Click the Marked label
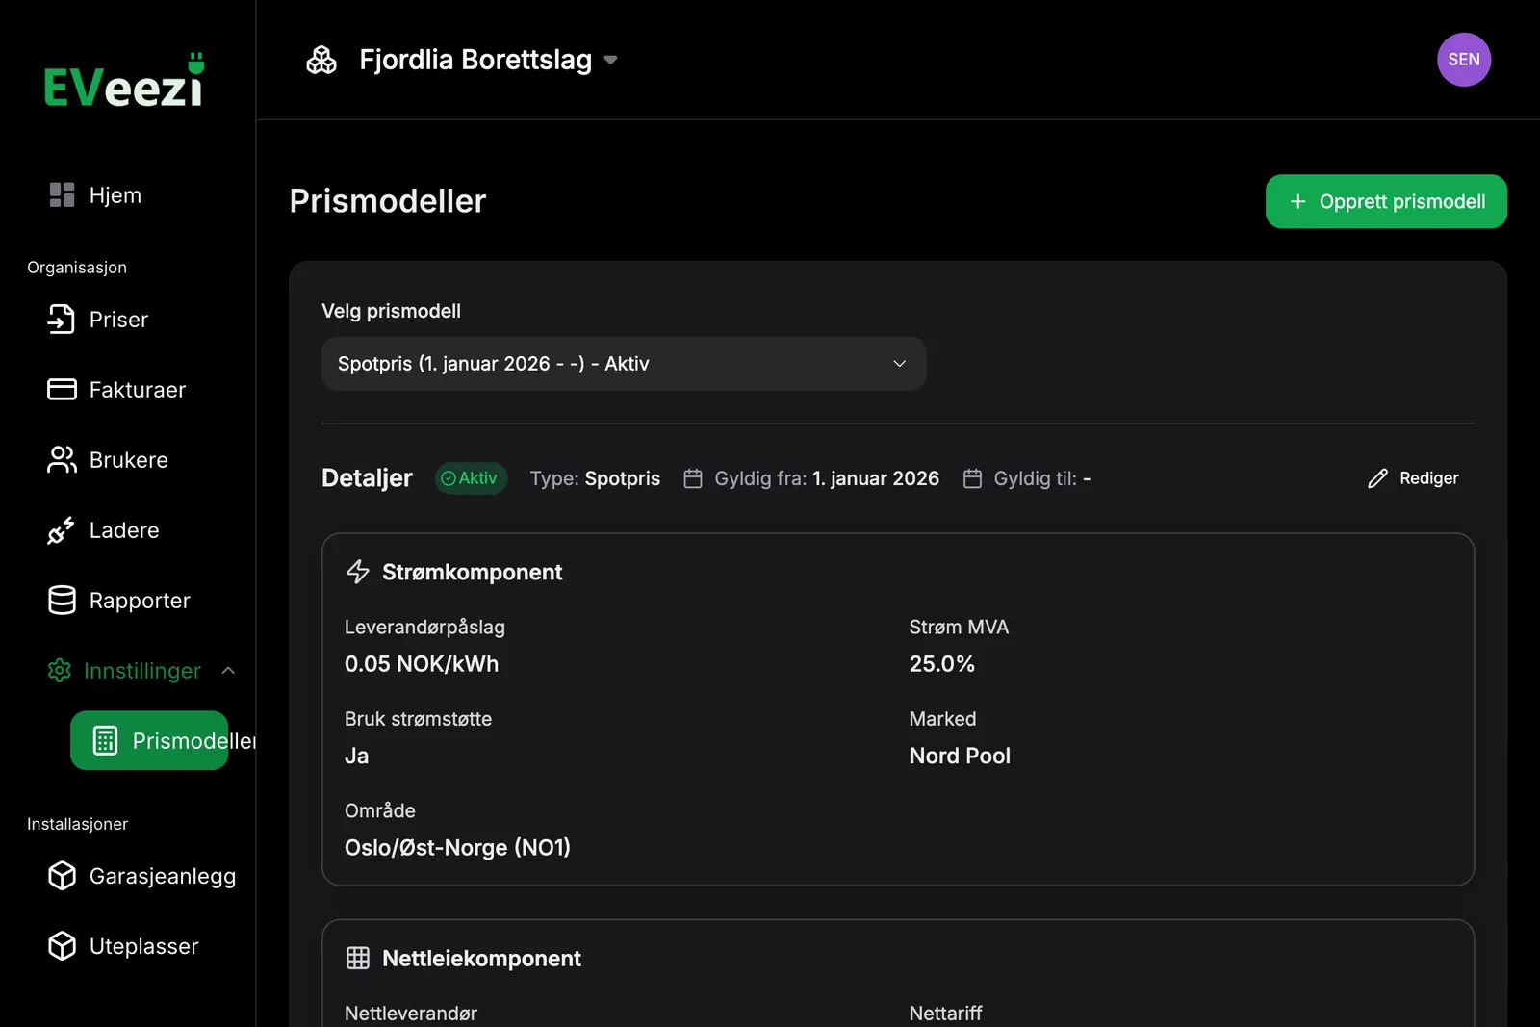The height and width of the screenshot is (1027, 1540). pyautogui.click(x=942, y=719)
